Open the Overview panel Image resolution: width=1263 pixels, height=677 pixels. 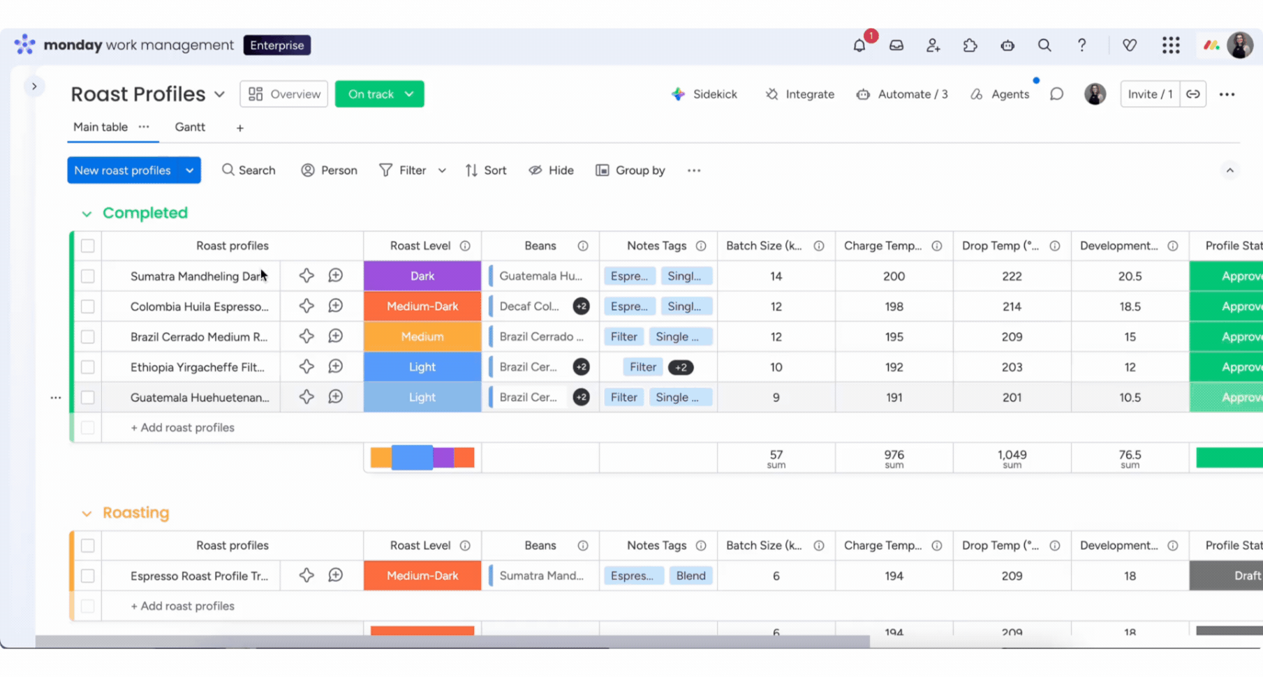point(284,94)
